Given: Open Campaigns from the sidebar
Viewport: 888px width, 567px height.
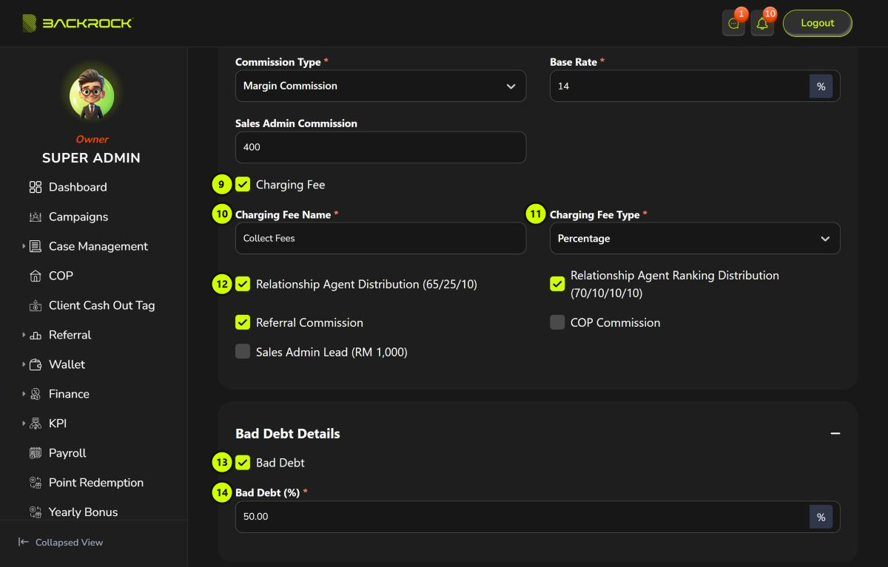Looking at the screenshot, I should click(78, 217).
